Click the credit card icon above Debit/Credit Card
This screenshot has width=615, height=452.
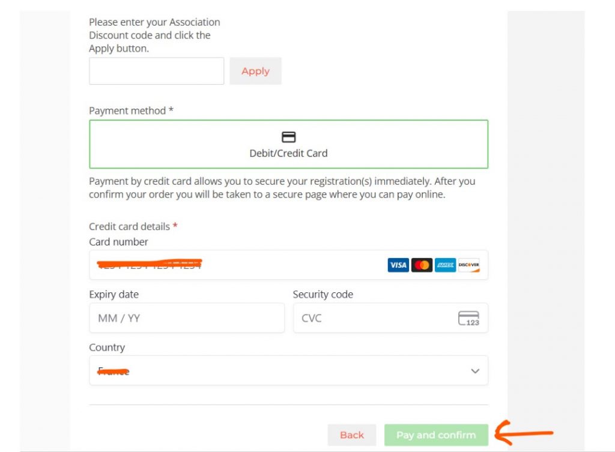[288, 137]
